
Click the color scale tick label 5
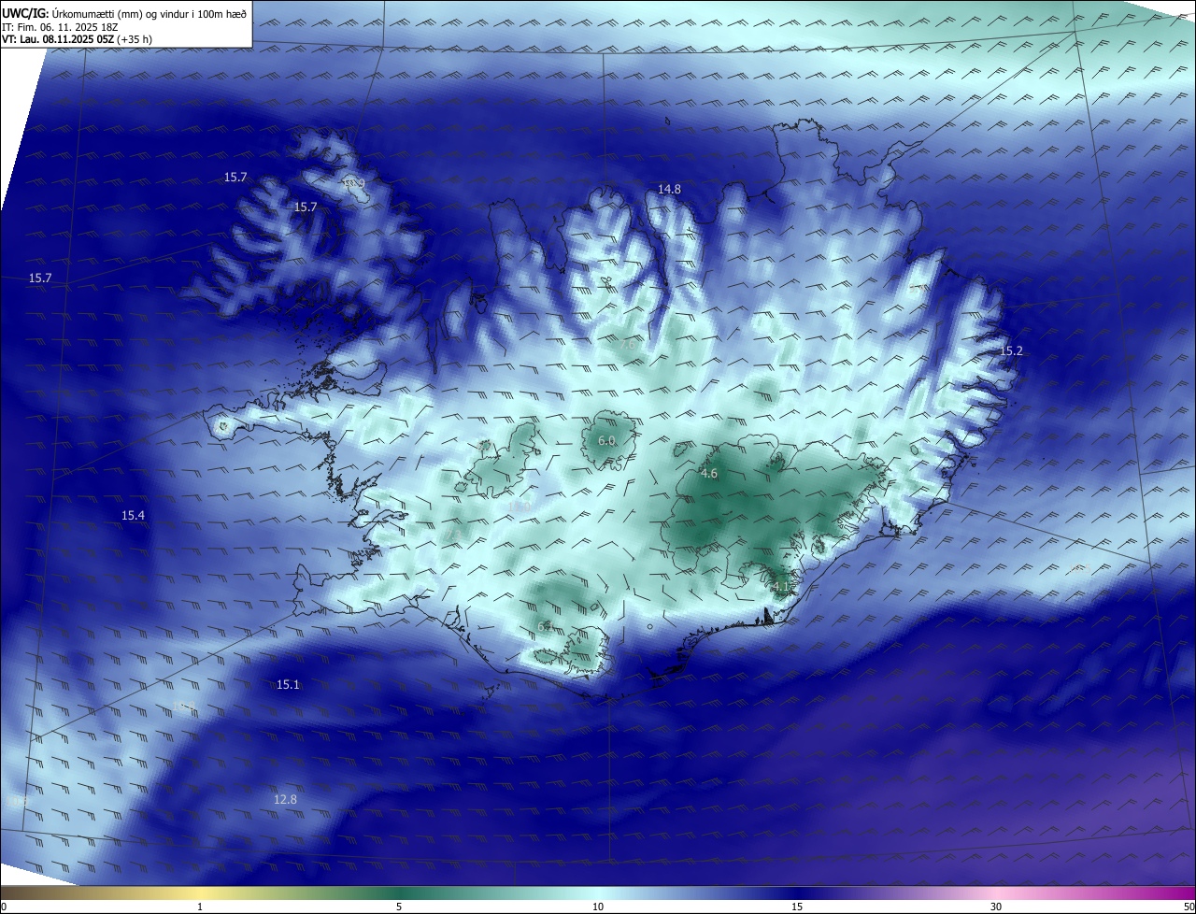(399, 907)
